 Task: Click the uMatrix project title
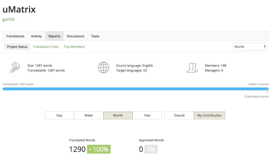click(x=19, y=9)
